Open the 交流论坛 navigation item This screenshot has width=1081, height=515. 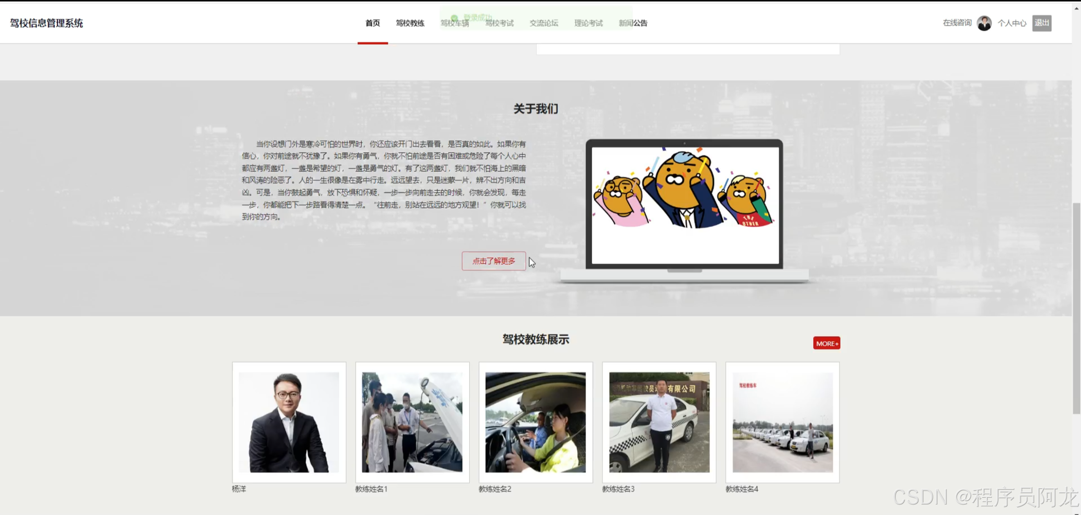(x=544, y=23)
